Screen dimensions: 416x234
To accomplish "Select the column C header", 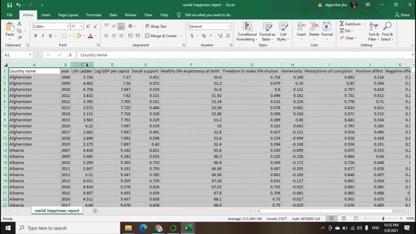I will [82, 64].
